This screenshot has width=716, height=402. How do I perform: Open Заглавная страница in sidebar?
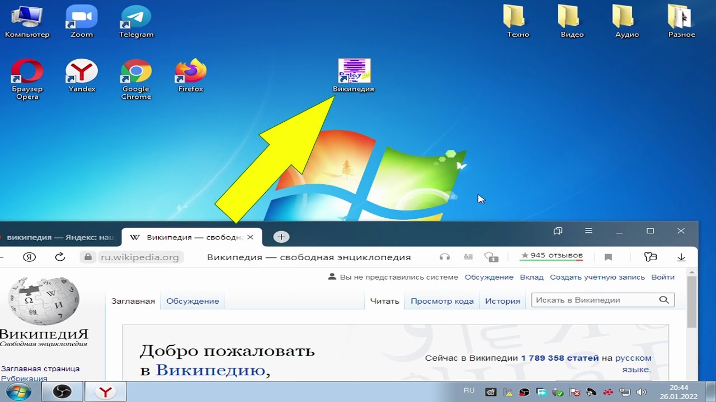(40, 368)
